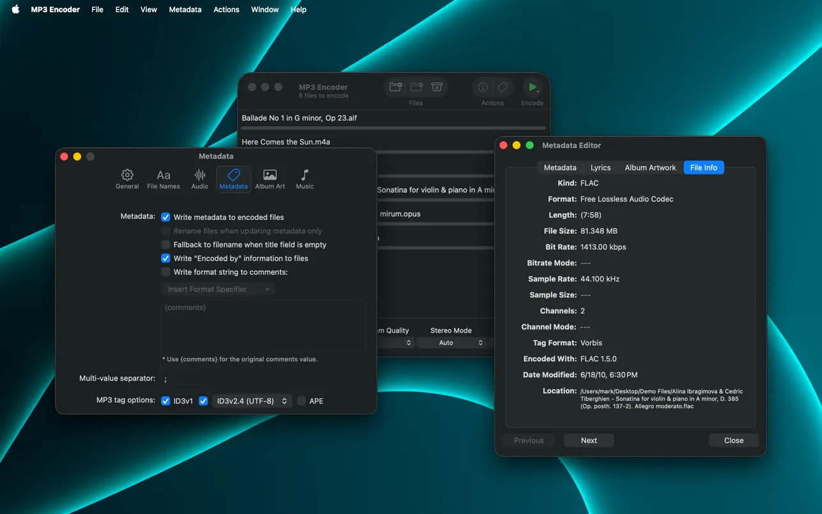This screenshot has width=822, height=514.
Task: Uncheck Write metadata to encoded files
Action: click(166, 217)
